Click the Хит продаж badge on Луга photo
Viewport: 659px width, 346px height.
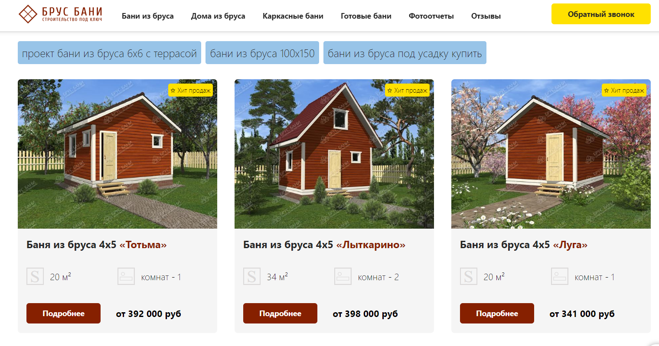(x=624, y=90)
